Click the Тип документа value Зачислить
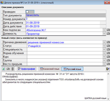 [x=32, y=15]
